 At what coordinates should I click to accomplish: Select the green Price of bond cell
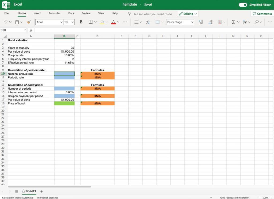[x=64, y=103]
